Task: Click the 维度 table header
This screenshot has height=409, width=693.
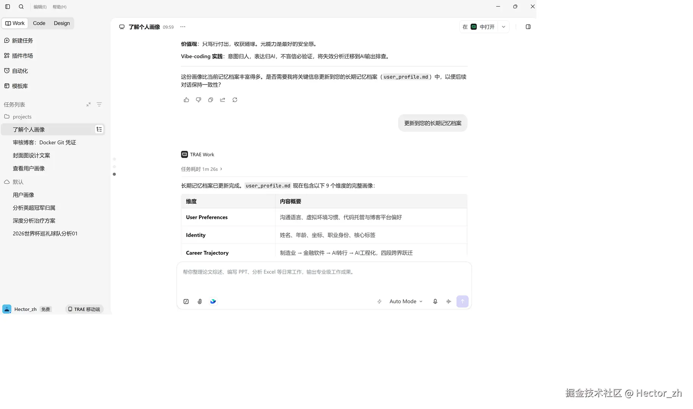Action: [228, 201]
